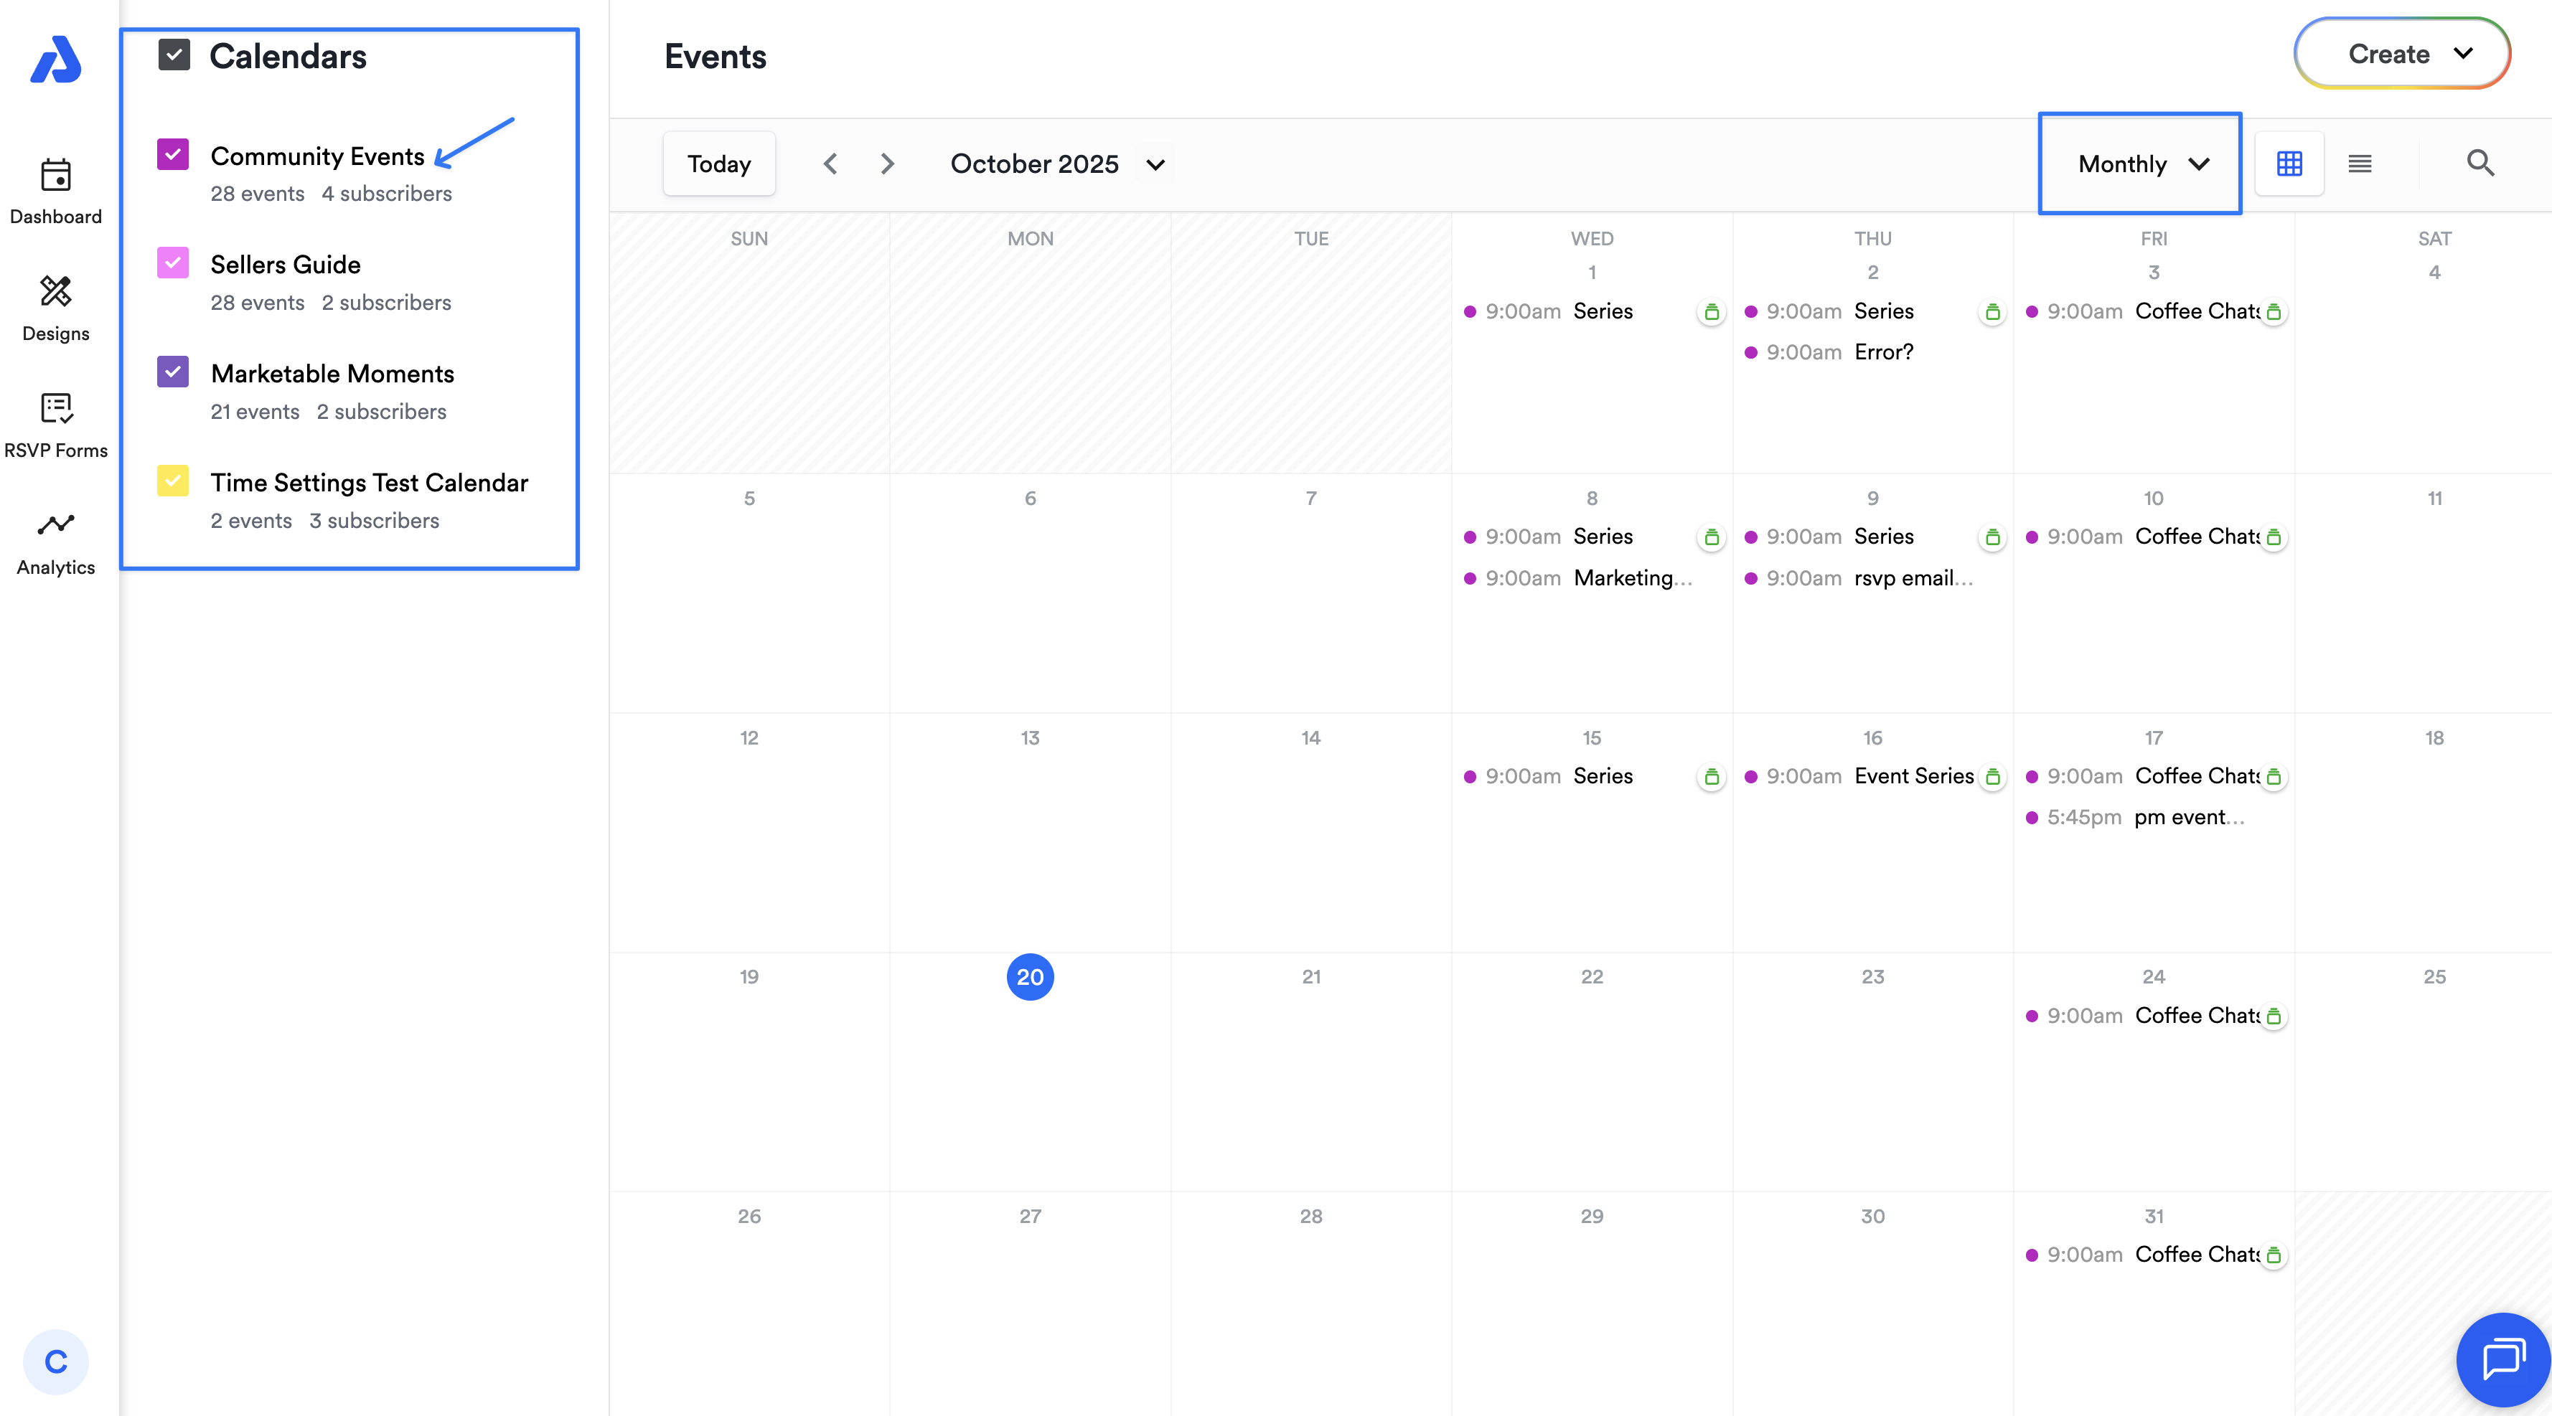Switch to list view icon

pos(2359,164)
